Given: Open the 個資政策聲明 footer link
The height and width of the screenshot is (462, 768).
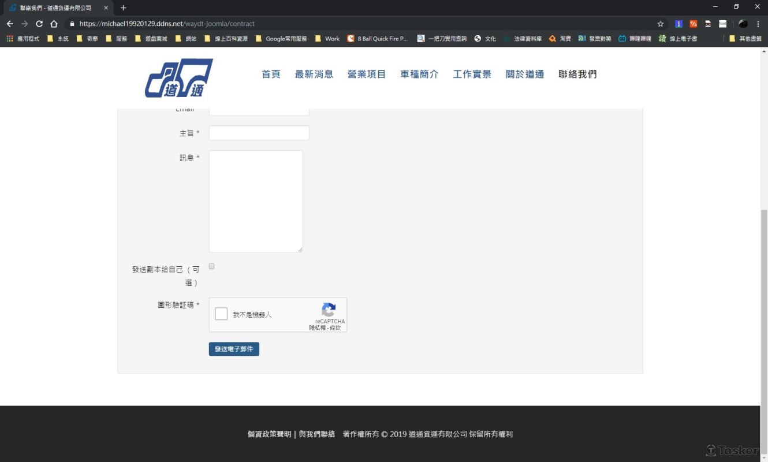Looking at the screenshot, I should click(x=269, y=434).
